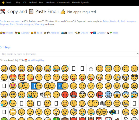Click the search magnifier button
Screen dimensions: 139x120
click(138, 54)
